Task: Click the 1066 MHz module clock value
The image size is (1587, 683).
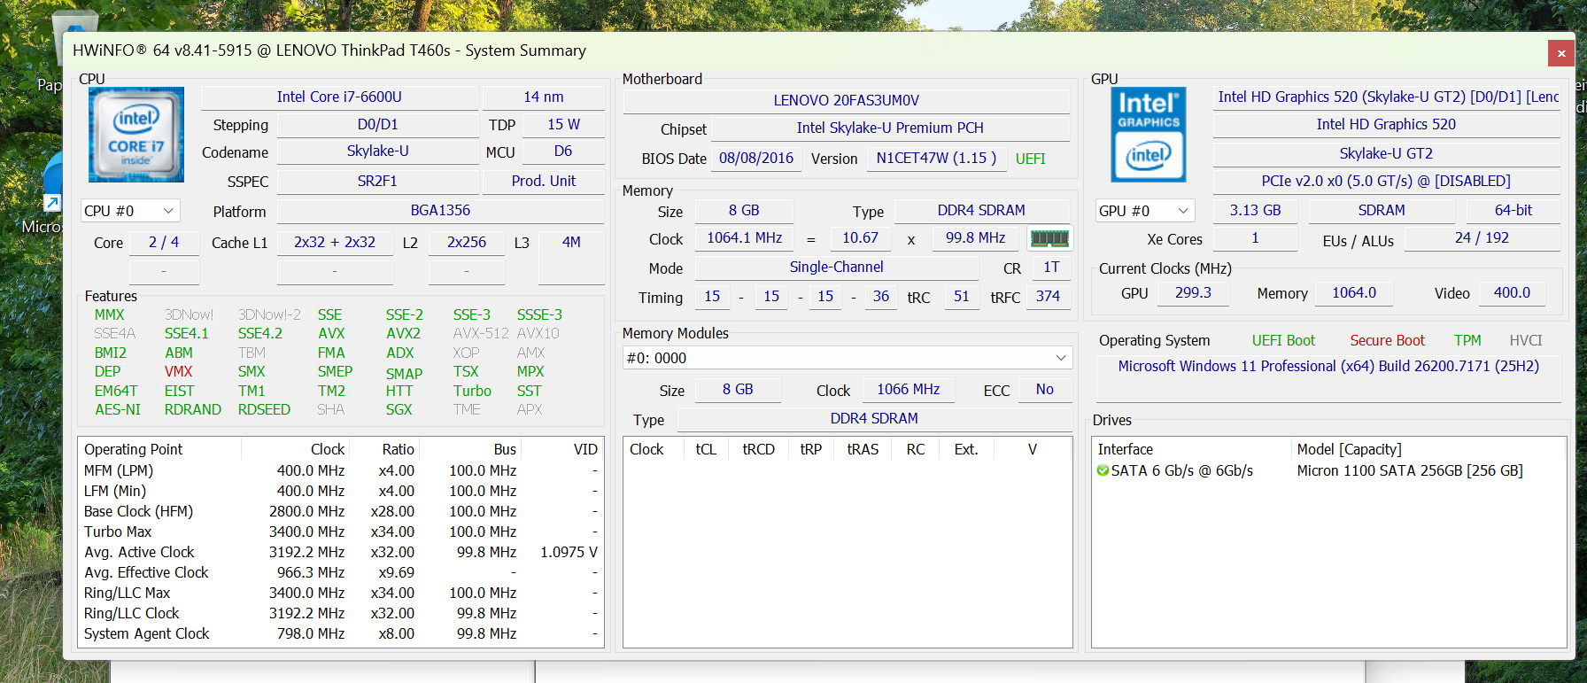Action: click(909, 389)
